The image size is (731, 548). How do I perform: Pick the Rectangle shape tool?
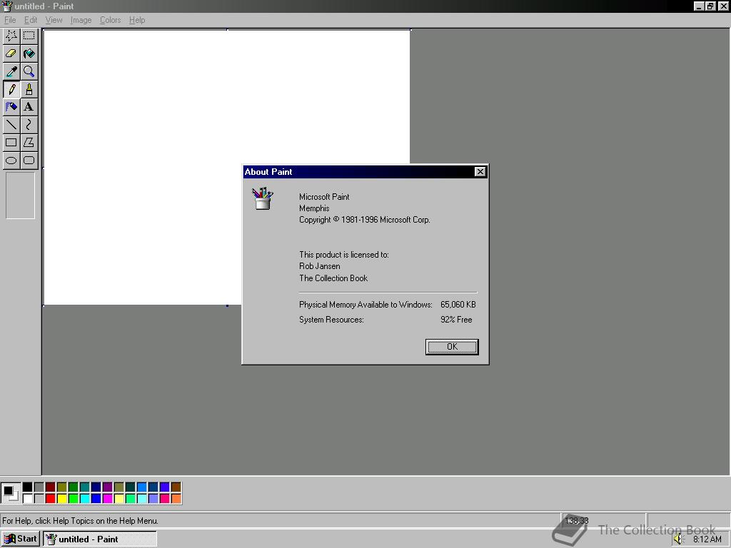(x=11, y=142)
